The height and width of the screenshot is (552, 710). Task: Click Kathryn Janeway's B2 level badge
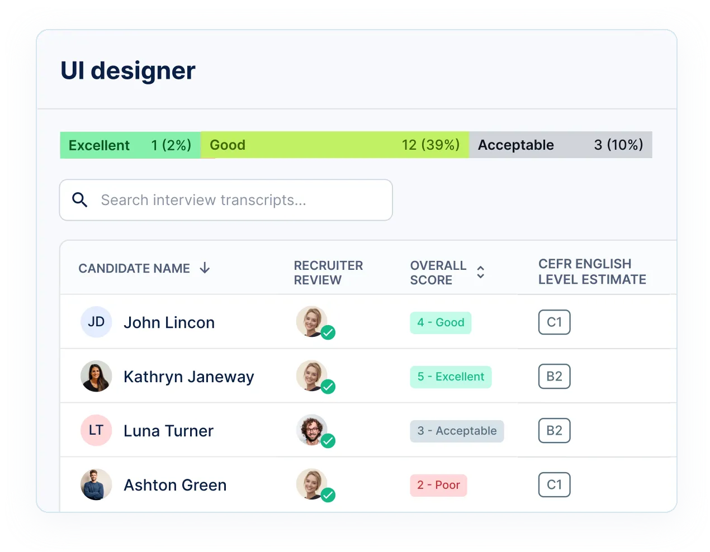click(x=555, y=377)
